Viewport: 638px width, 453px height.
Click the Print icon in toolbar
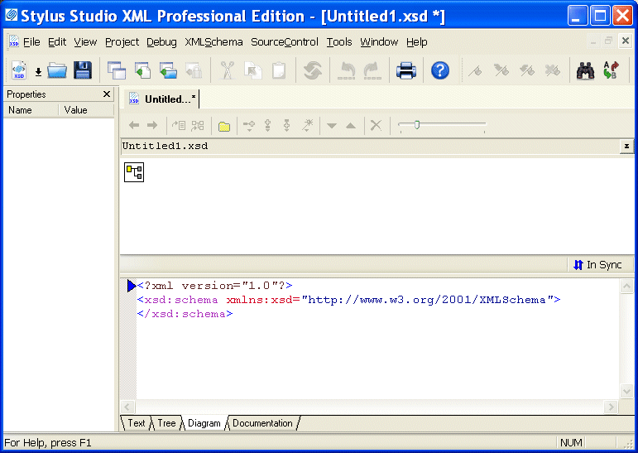[x=406, y=71]
